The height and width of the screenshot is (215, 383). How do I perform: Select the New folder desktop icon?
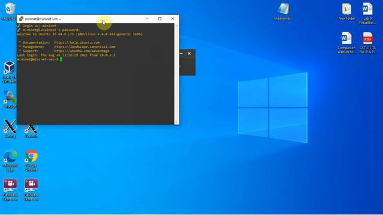tap(346, 11)
